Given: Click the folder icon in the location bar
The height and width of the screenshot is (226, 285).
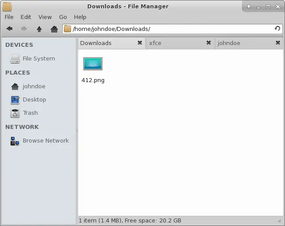Looking at the screenshot, I should [x=67, y=29].
